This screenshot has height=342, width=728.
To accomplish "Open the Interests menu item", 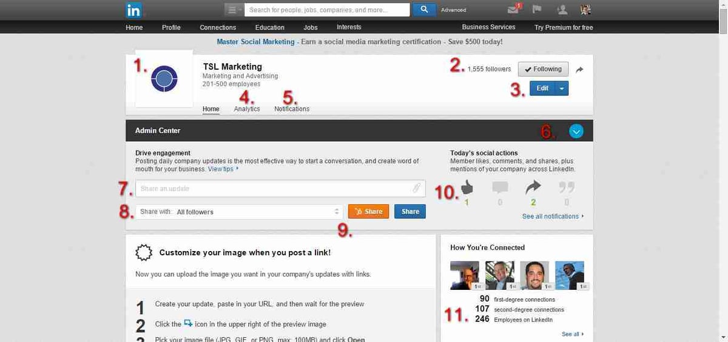I will (x=349, y=27).
